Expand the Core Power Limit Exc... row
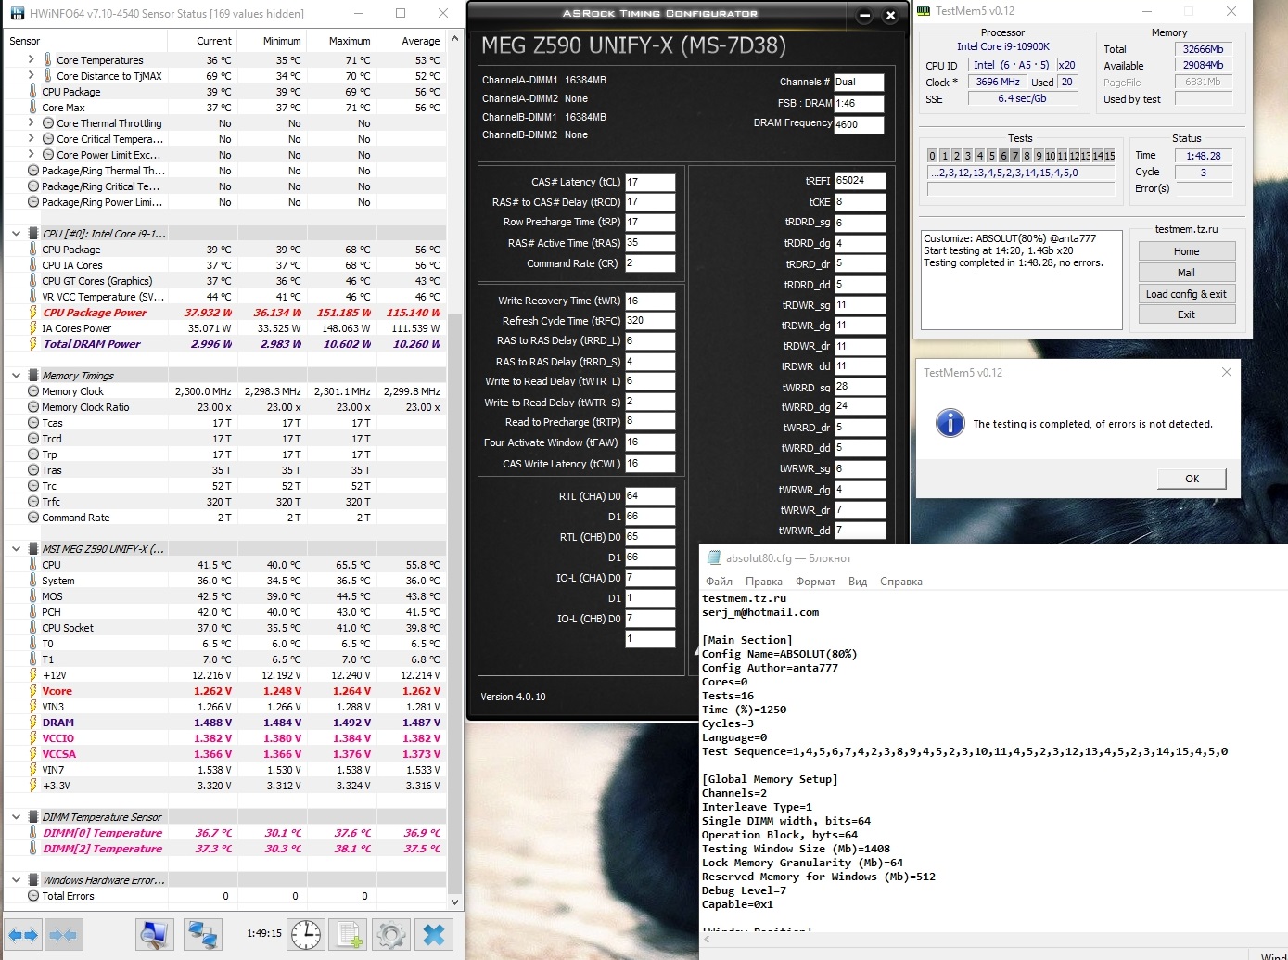This screenshot has height=960, width=1288. pos(31,155)
